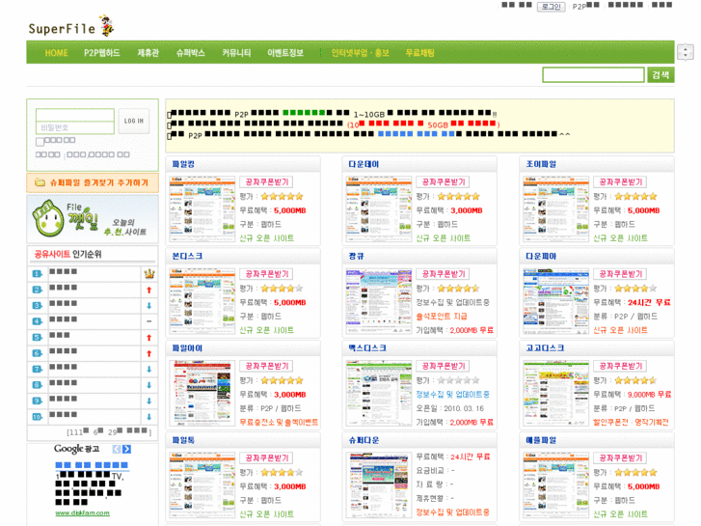This screenshot has width=701, height=526.
Task: Click the stepper control beside the nav bar
Action: 685,52
